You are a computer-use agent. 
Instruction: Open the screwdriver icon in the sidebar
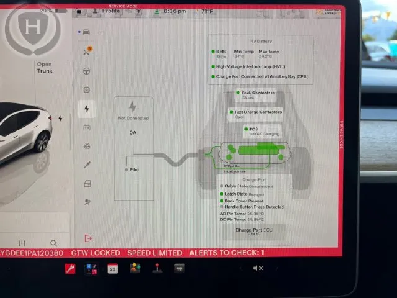point(87,165)
